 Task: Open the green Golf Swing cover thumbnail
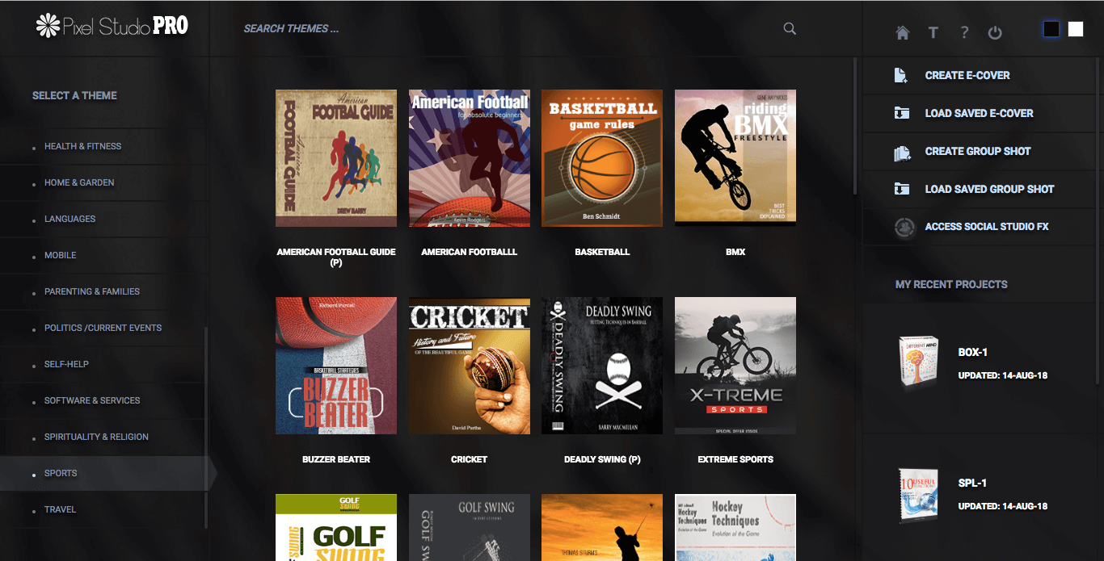(x=336, y=527)
